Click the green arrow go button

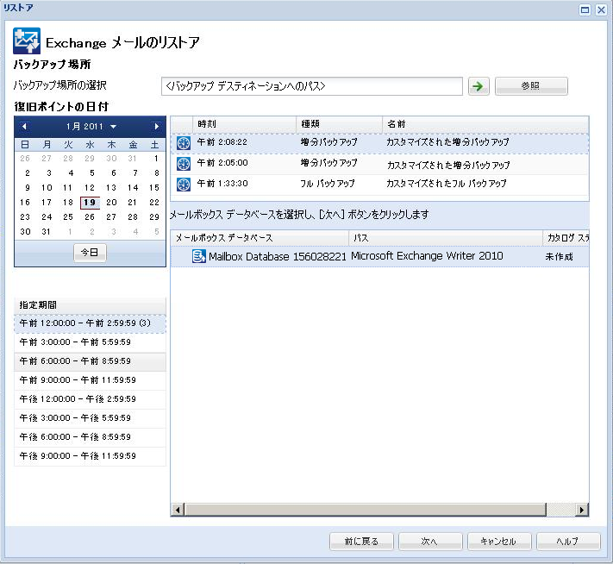click(x=477, y=86)
